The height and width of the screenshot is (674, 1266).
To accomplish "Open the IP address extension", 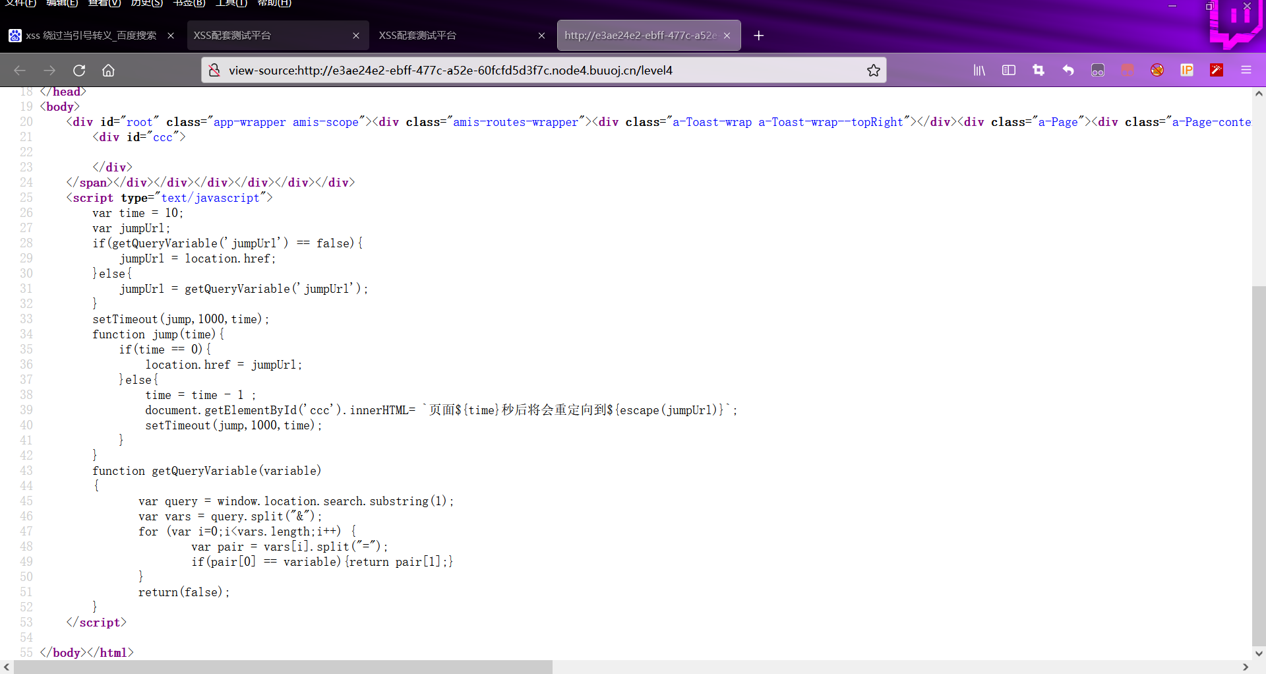I will [x=1188, y=70].
